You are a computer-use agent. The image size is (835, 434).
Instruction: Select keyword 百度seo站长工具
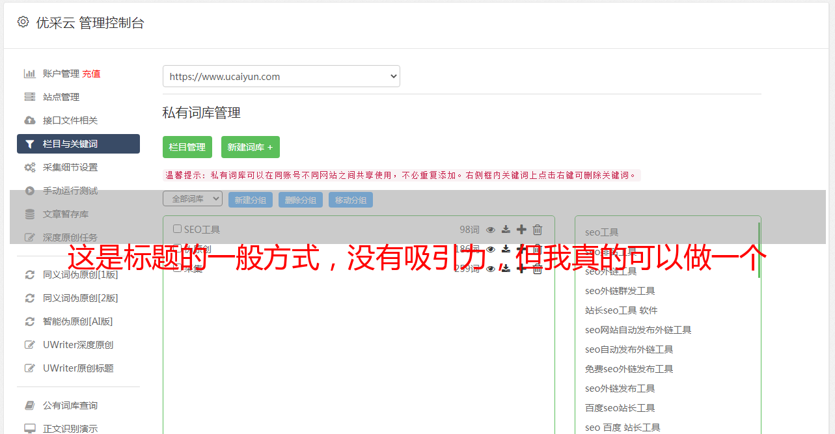click(620, 408)
